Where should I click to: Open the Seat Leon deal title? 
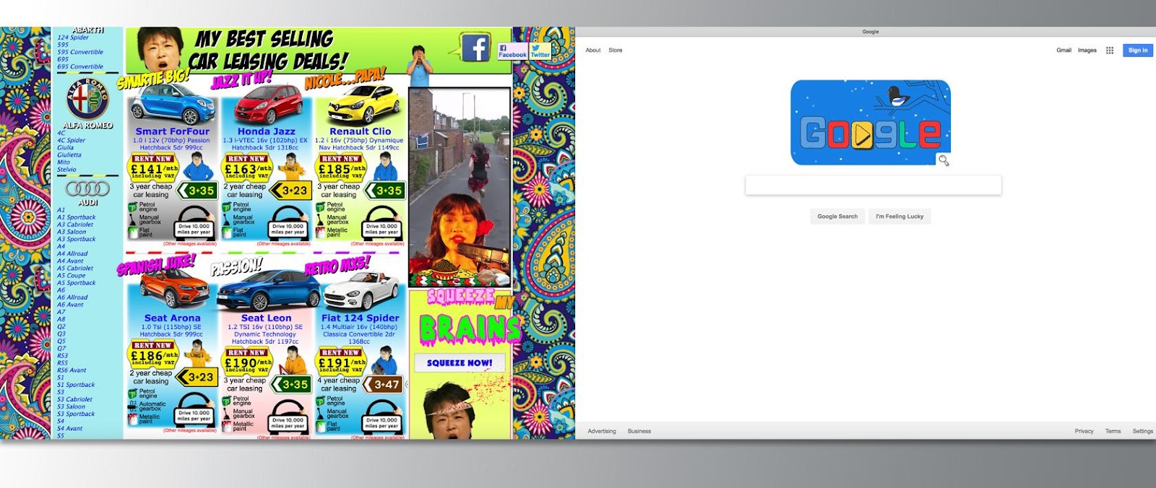267,318
